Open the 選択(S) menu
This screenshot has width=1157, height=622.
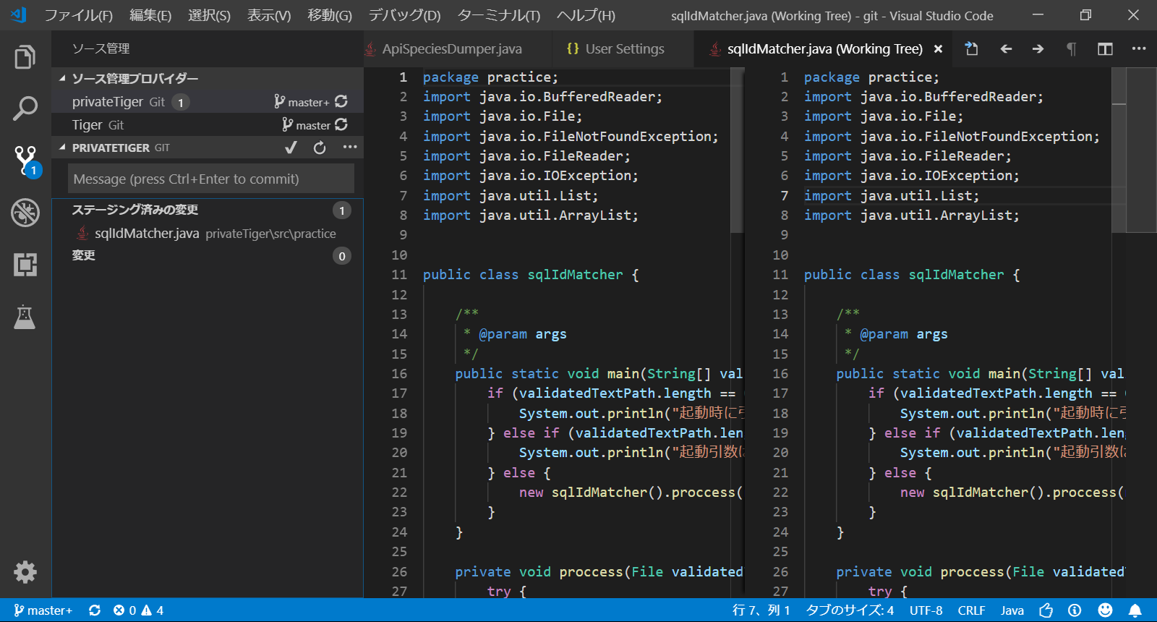(x=209, y=15)
